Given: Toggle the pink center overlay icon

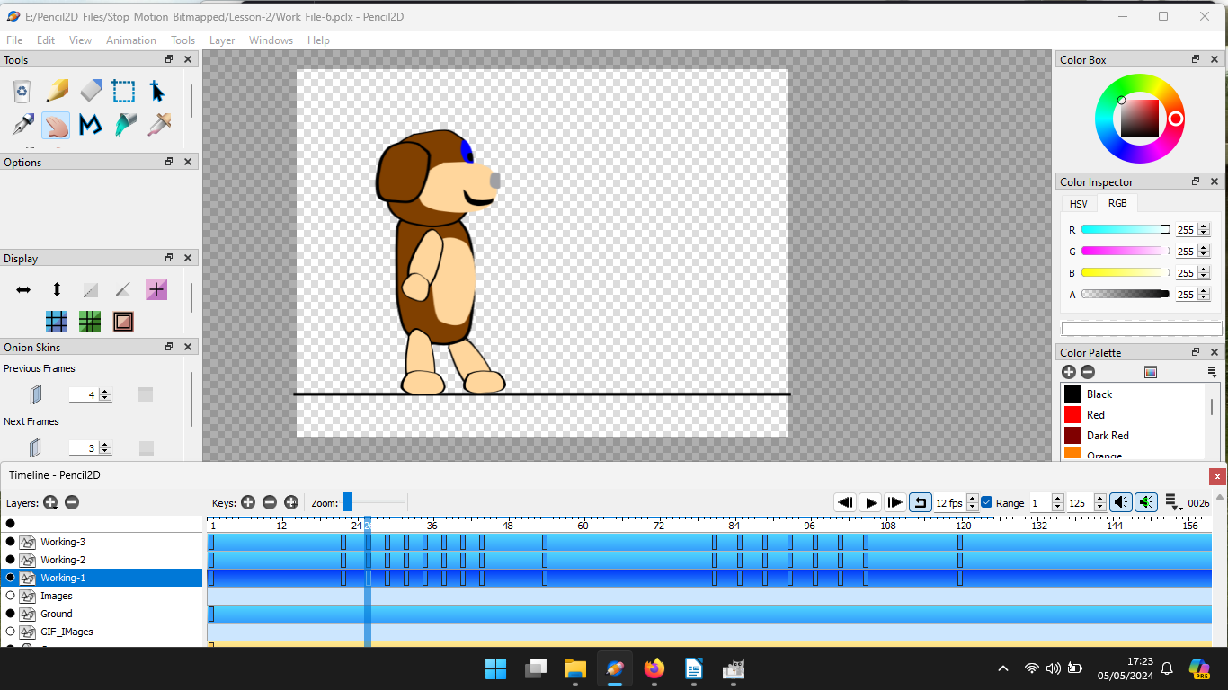Looking at the screenshot, I should (x=156, y=289).
